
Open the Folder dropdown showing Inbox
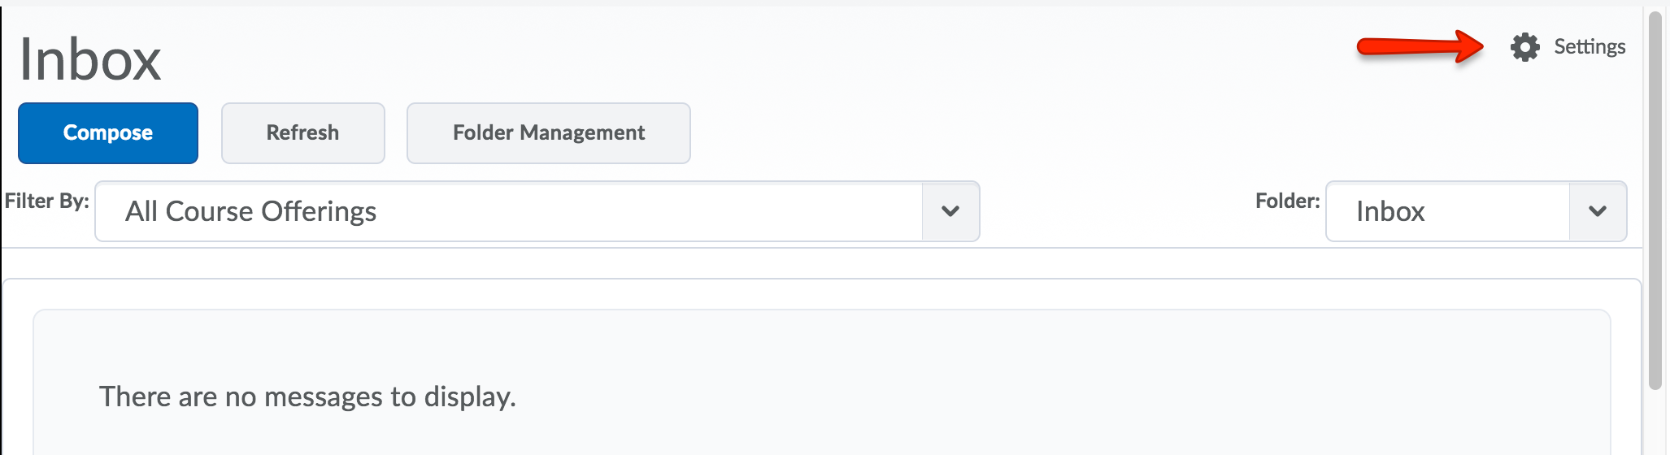[x=1447, y=211]
